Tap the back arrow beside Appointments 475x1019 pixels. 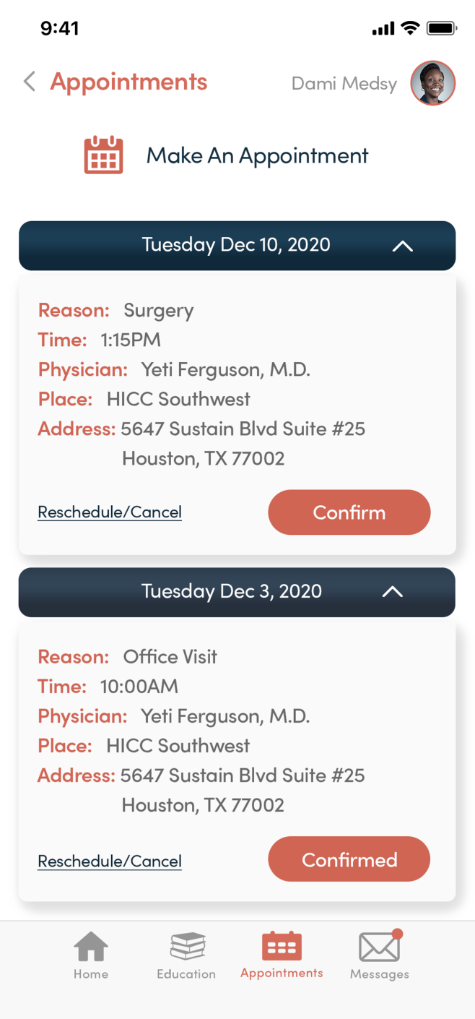click(30, 82)
